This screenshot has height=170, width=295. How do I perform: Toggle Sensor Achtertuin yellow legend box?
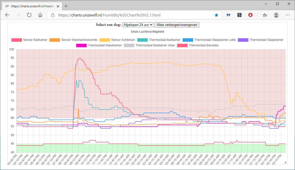coord(105,40)
